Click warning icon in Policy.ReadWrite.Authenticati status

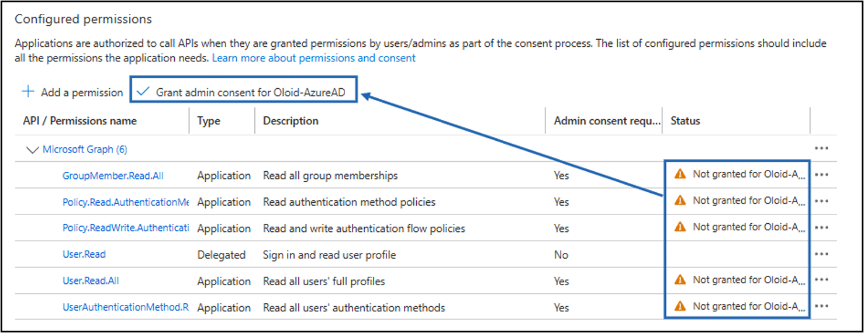(x=679, y=227)
